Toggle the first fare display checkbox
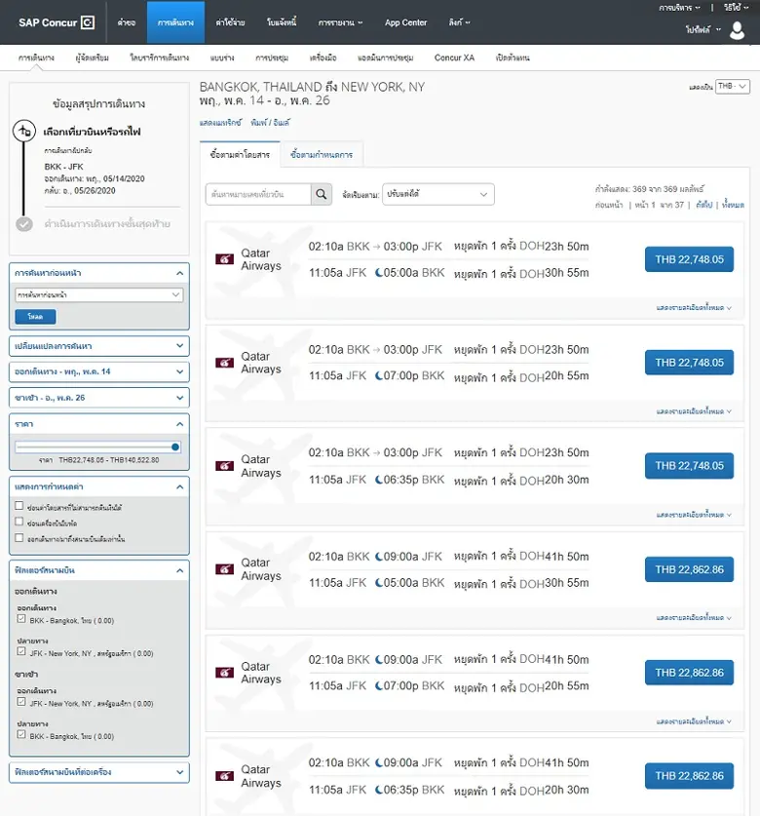The height and width of the screenshot is (816, 760). pyautogui.click(x=19, y=507)
